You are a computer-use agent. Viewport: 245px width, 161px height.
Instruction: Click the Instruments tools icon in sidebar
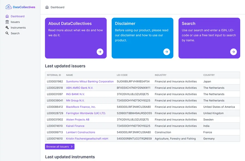7,28
